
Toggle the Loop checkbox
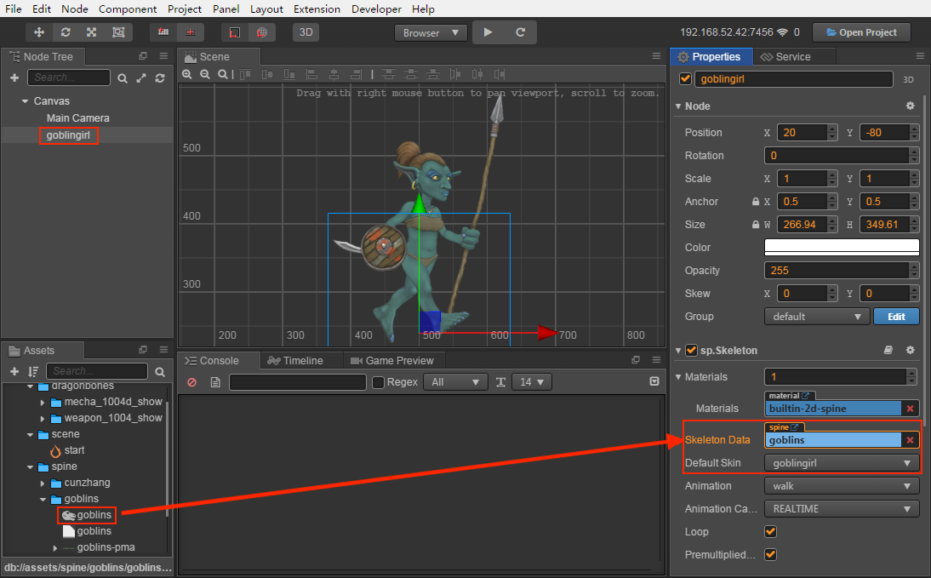coord(771,532)
